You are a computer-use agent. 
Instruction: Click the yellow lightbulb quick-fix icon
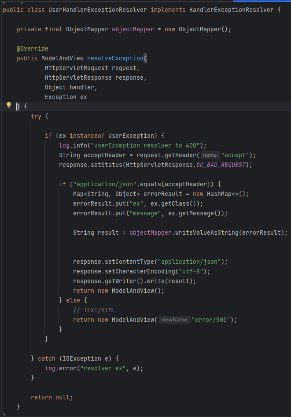tap(9, 106)
